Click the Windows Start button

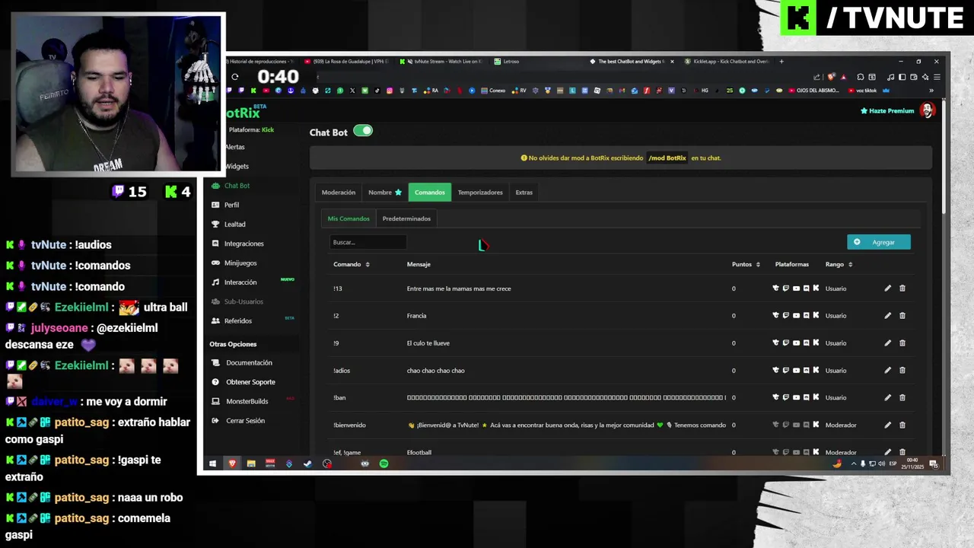213,464
